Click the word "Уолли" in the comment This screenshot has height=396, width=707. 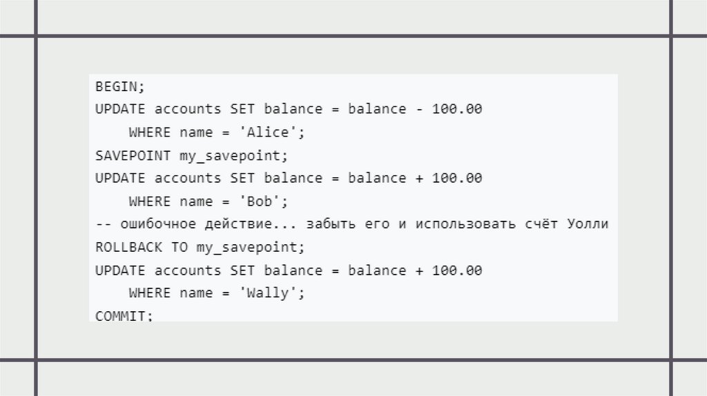588,224
